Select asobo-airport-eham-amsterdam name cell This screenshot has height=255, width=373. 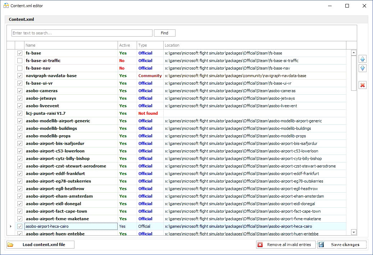71,196
